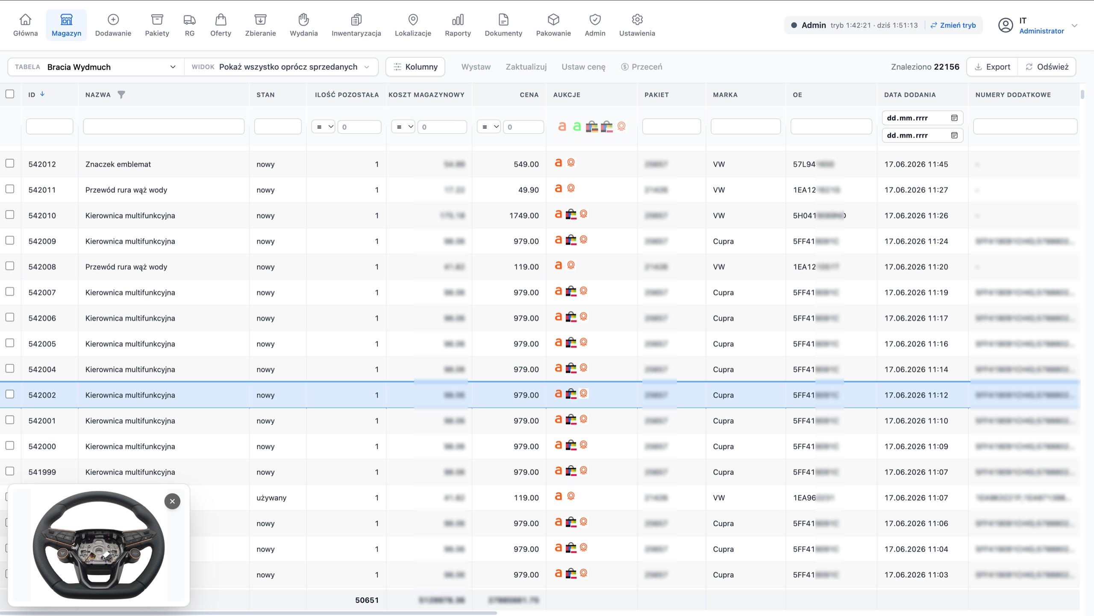Go to the Główna home page
1094x616 pixels.
(25, 25)
